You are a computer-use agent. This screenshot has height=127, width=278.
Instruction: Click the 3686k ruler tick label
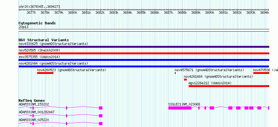(155, 13)
